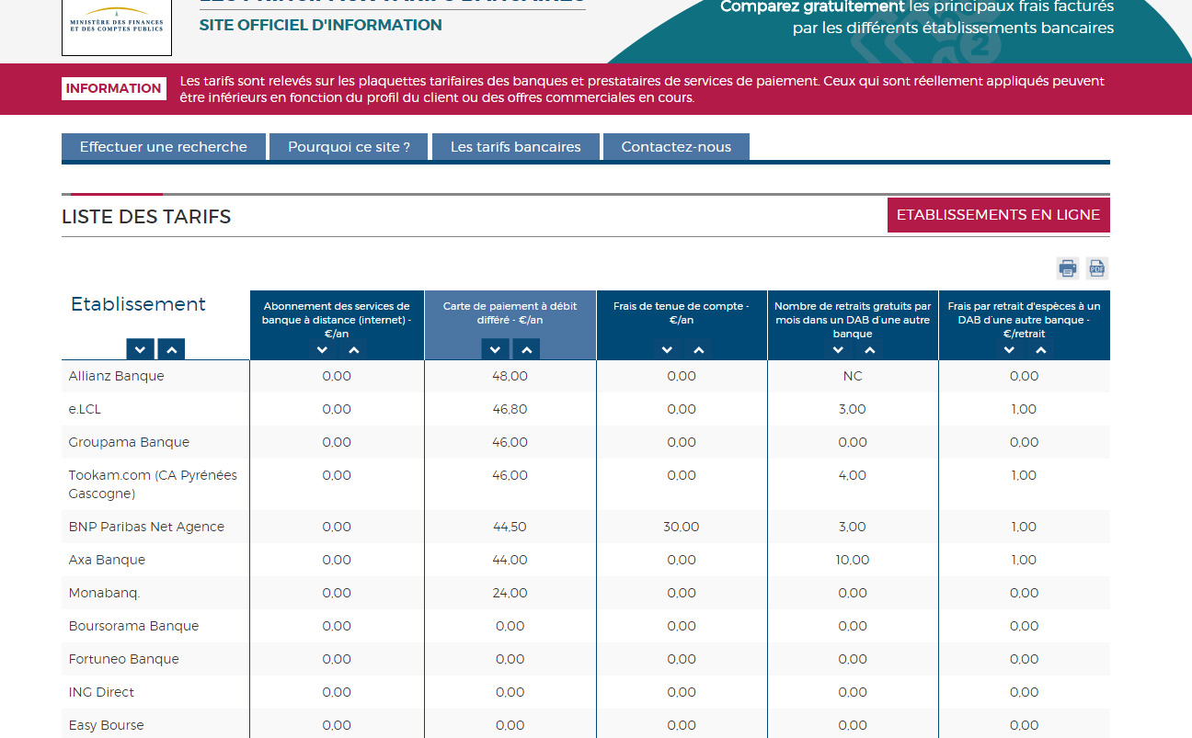Click the INFORMATION label badge

114,88
